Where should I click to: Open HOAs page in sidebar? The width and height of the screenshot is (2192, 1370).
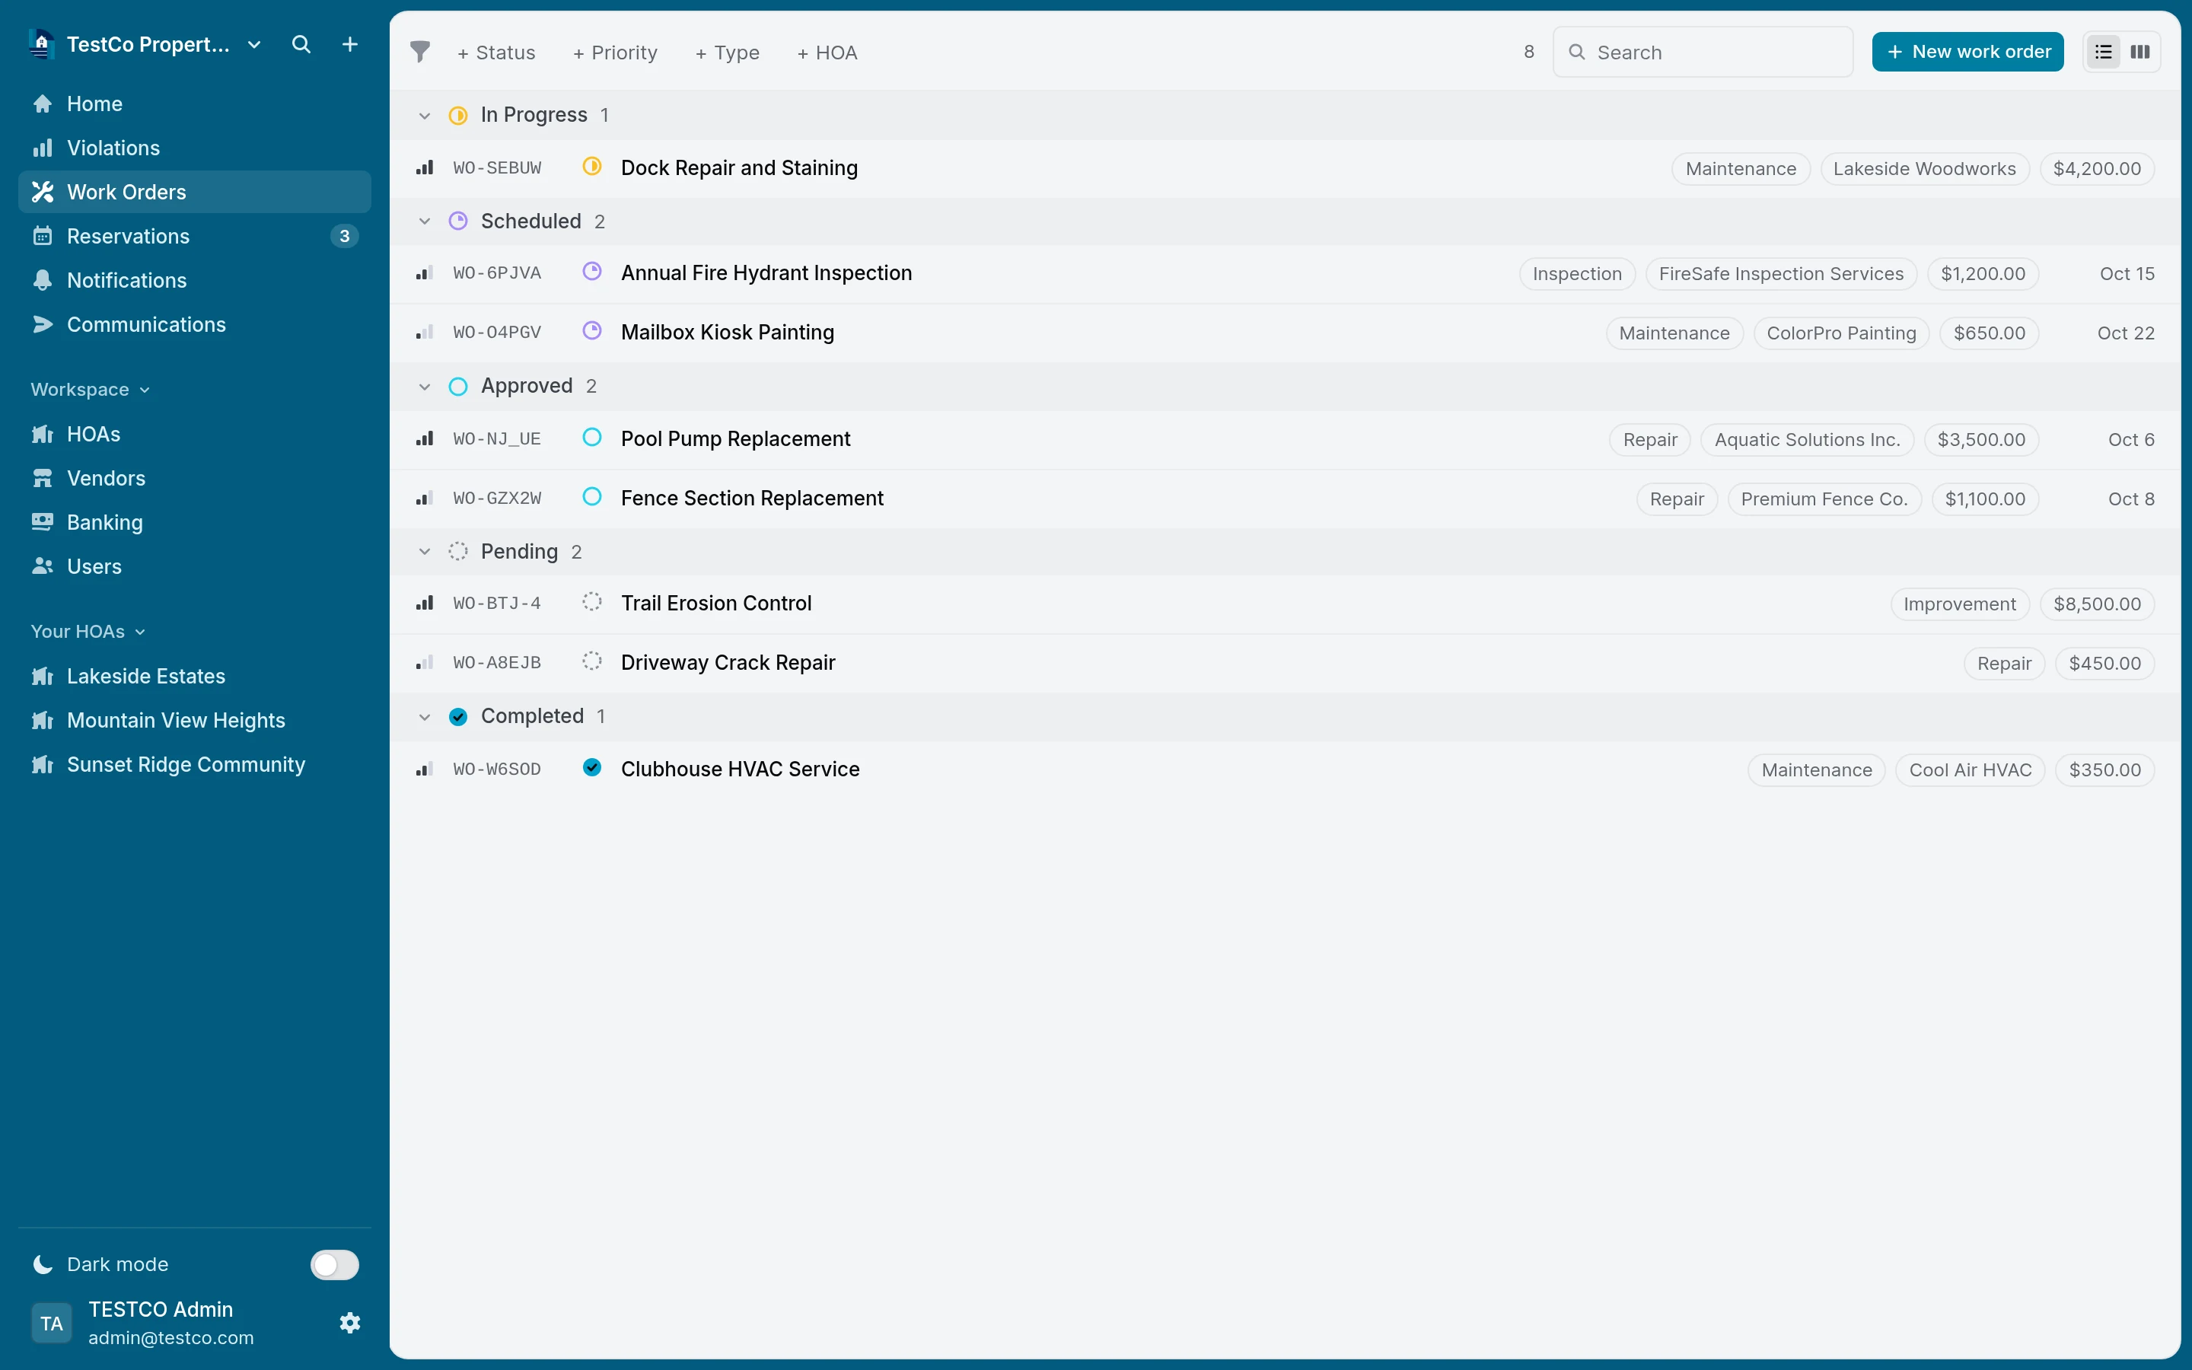click(x=195, y=434)
